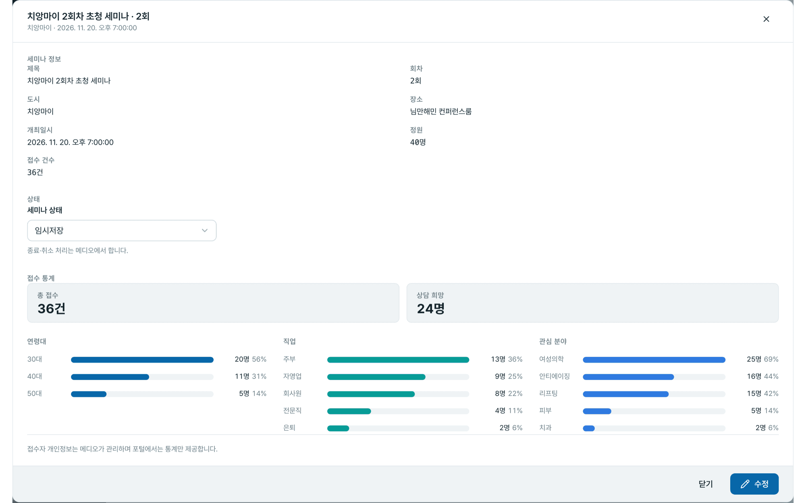Screen dimensions: 806x503
Task: Open the 세미나 상태 dropdown
Action: tap(122, 231)
